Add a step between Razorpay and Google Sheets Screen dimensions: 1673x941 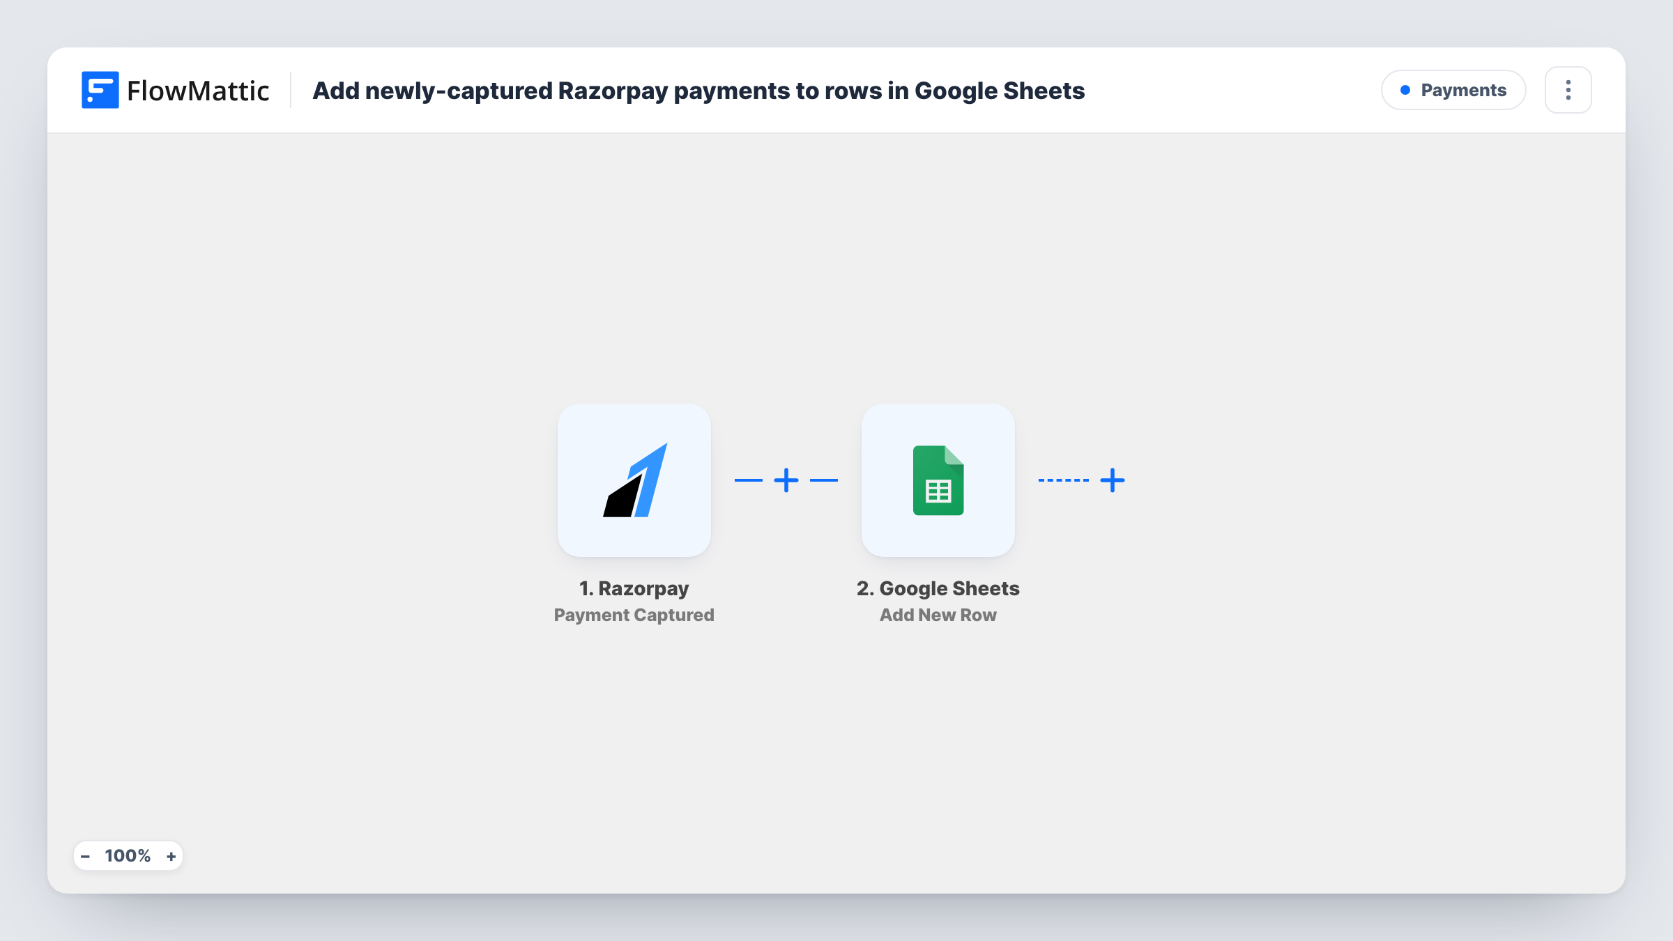(x=786, y=480)
